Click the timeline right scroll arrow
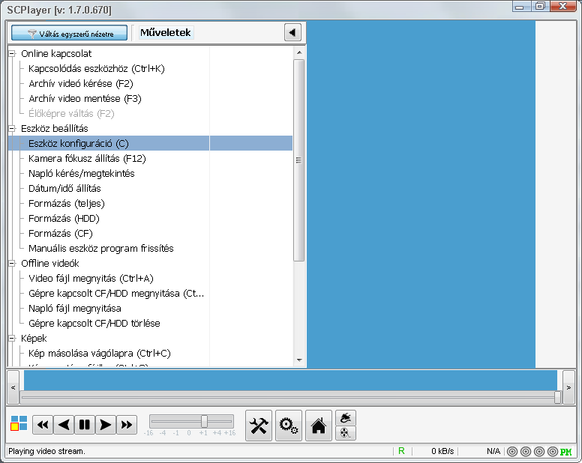This screenshot has width=582, height=463. [568, 388]
